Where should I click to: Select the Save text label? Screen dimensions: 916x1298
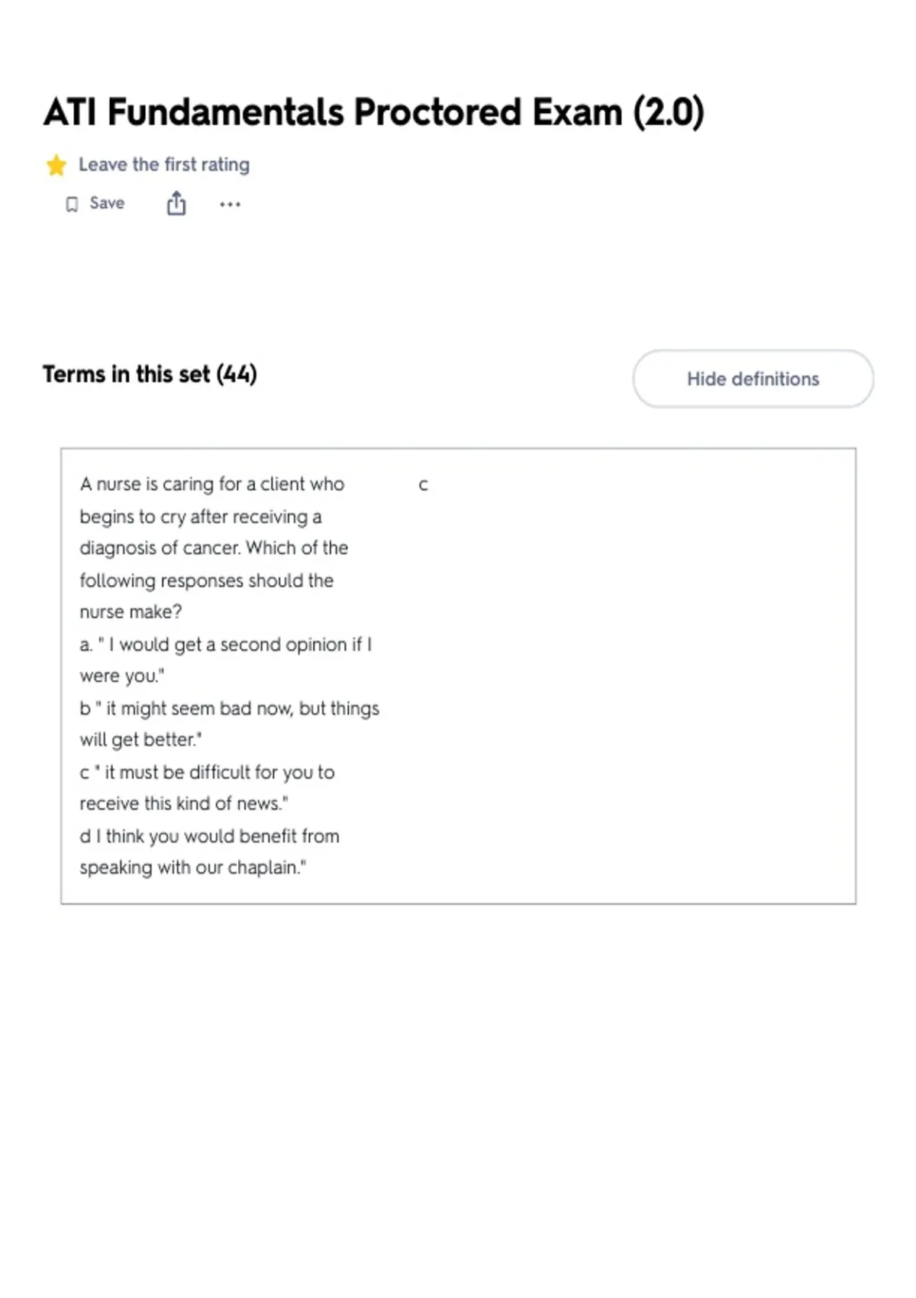(107, 203)
